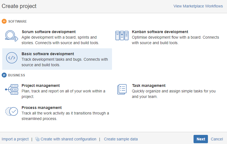Choose Kanban software development title

[x=160, y=32]
